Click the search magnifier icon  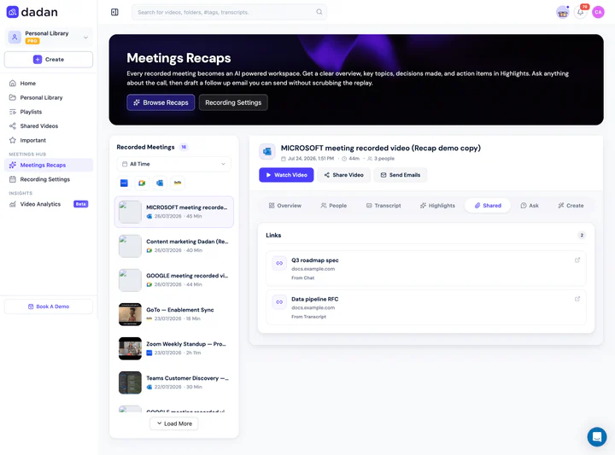coord(319,12)
